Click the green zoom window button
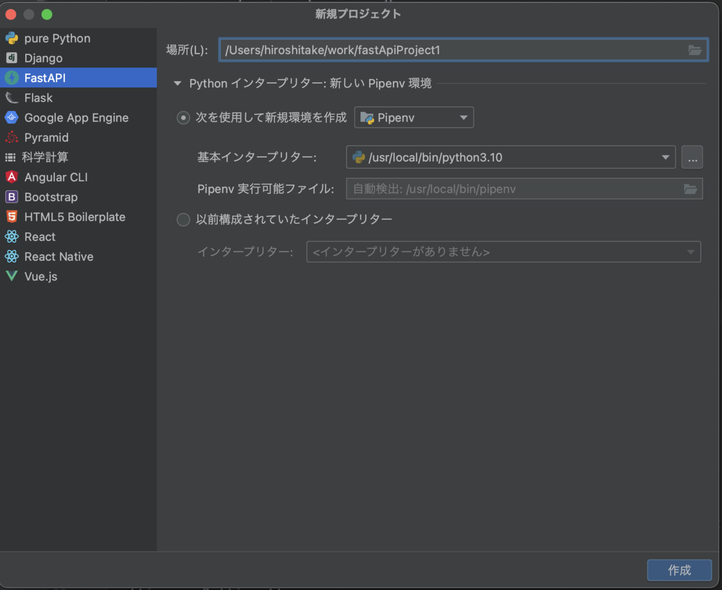This screenshot has height=590, width=722. point(46,14)
